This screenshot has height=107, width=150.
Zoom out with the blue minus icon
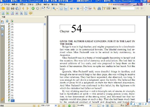pos(71,8)
